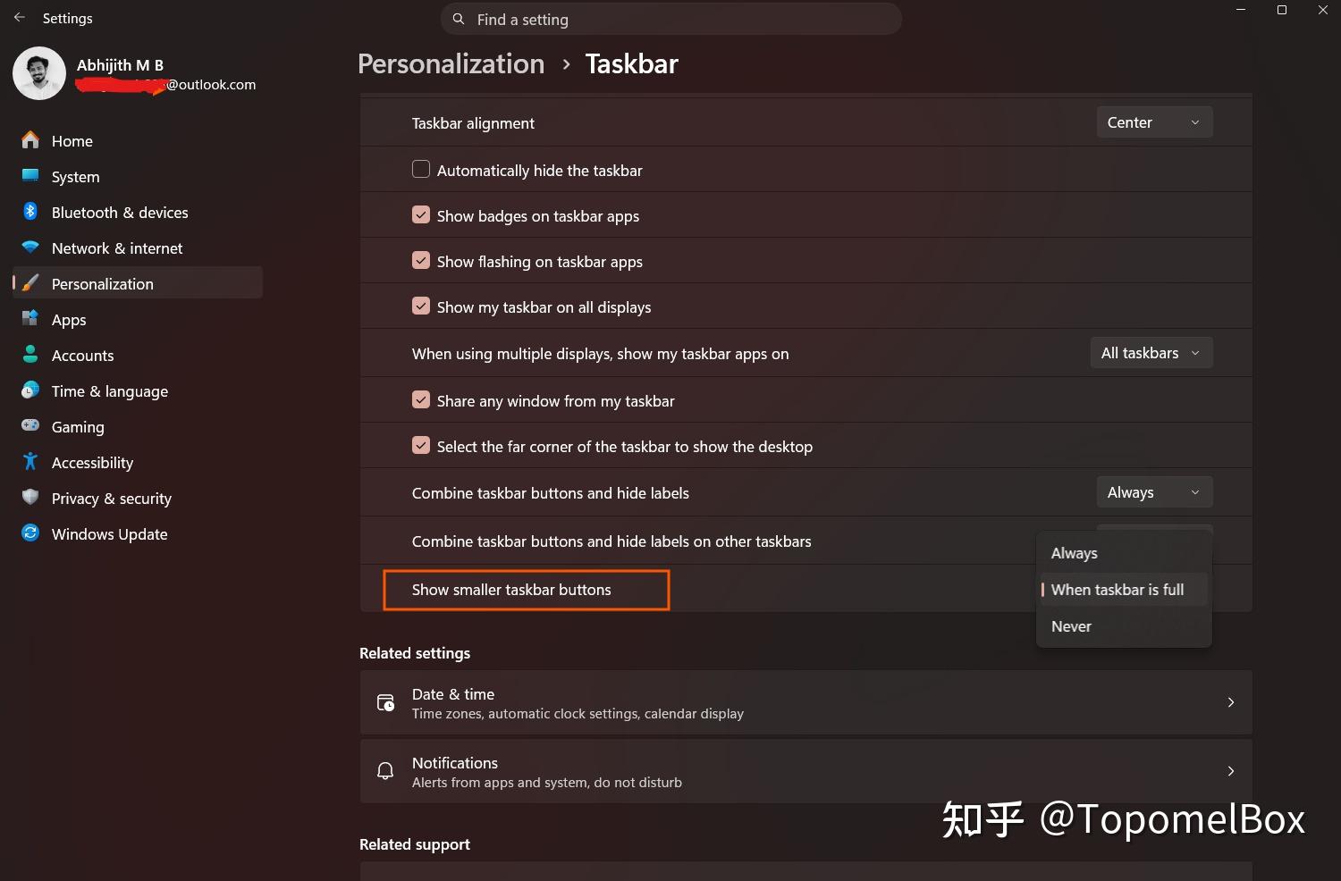Enable Automatically hide the taskbar checkbox
This screenshot has width=1341, height=881.
421,169
